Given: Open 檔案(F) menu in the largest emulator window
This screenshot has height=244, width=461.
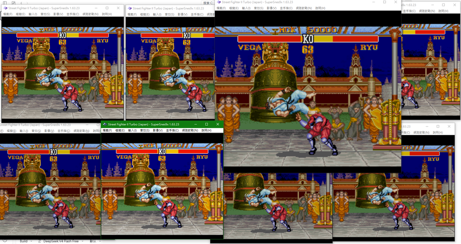Looking at the screenshot, I should click(x=221, y=8).
